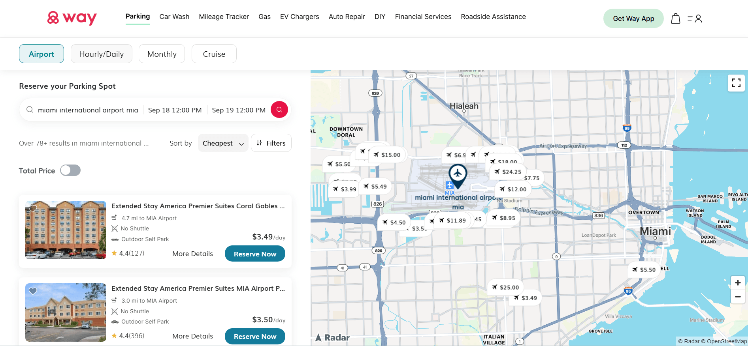Open the Filters options
The width and height of the screenshot is (748, 346).
[271, 143]
